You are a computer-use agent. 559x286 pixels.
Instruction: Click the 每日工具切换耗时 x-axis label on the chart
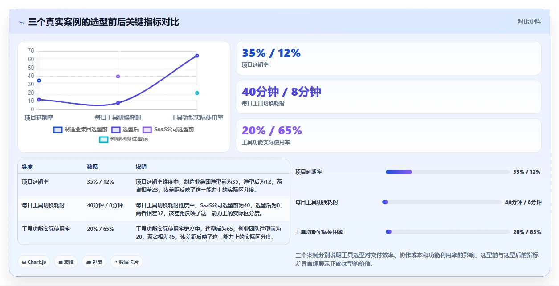[118, 117]
